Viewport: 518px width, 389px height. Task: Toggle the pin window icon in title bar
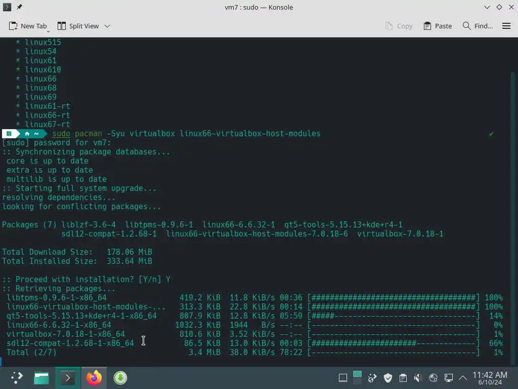(x=19, y=7)
